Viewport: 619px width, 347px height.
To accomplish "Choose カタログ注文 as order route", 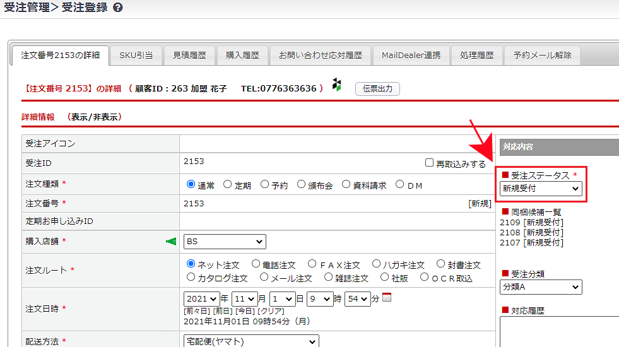I will tap(191, 277).
